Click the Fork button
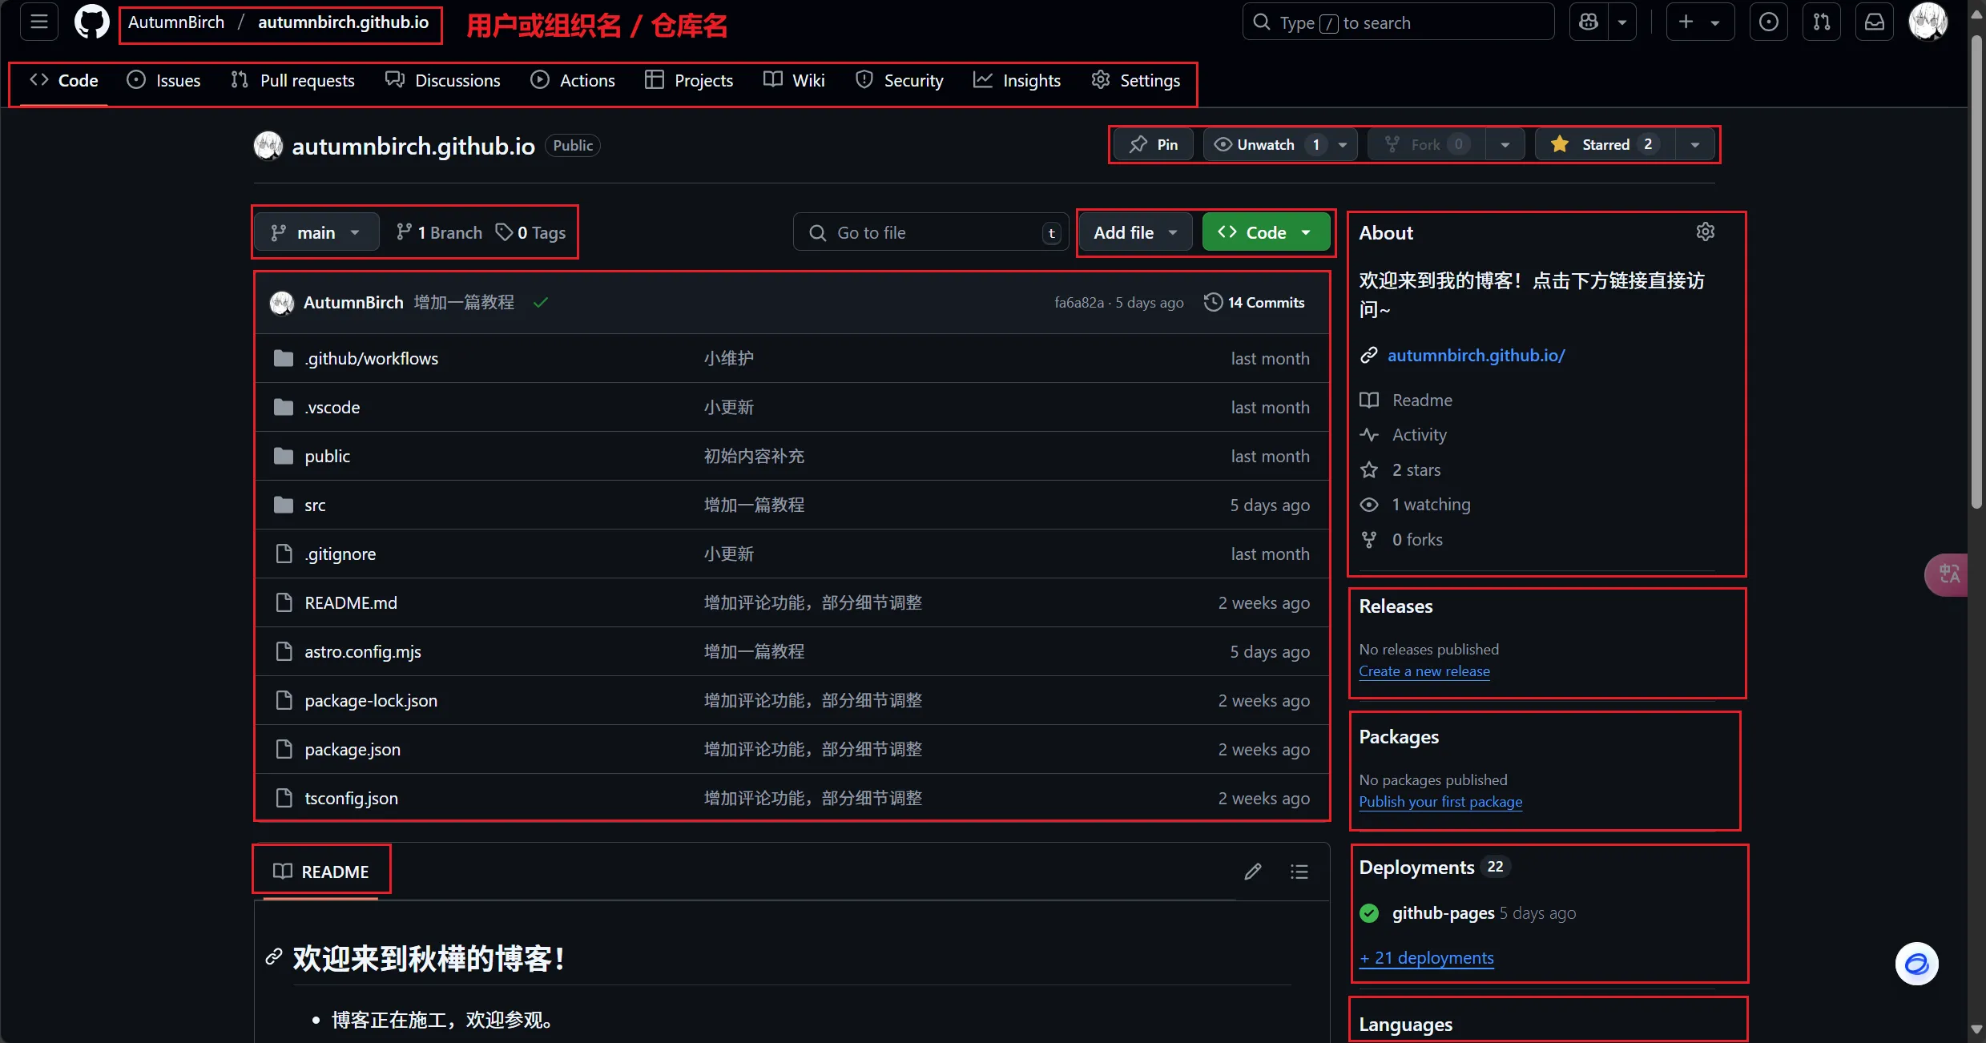Image resolution: width=1986 pixels, height=1043 pixels. coord(1425,145)
